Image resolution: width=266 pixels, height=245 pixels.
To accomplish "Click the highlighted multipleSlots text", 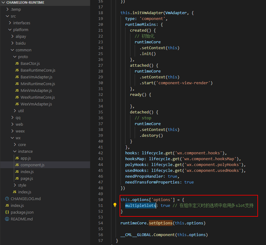I will [140, 205].
